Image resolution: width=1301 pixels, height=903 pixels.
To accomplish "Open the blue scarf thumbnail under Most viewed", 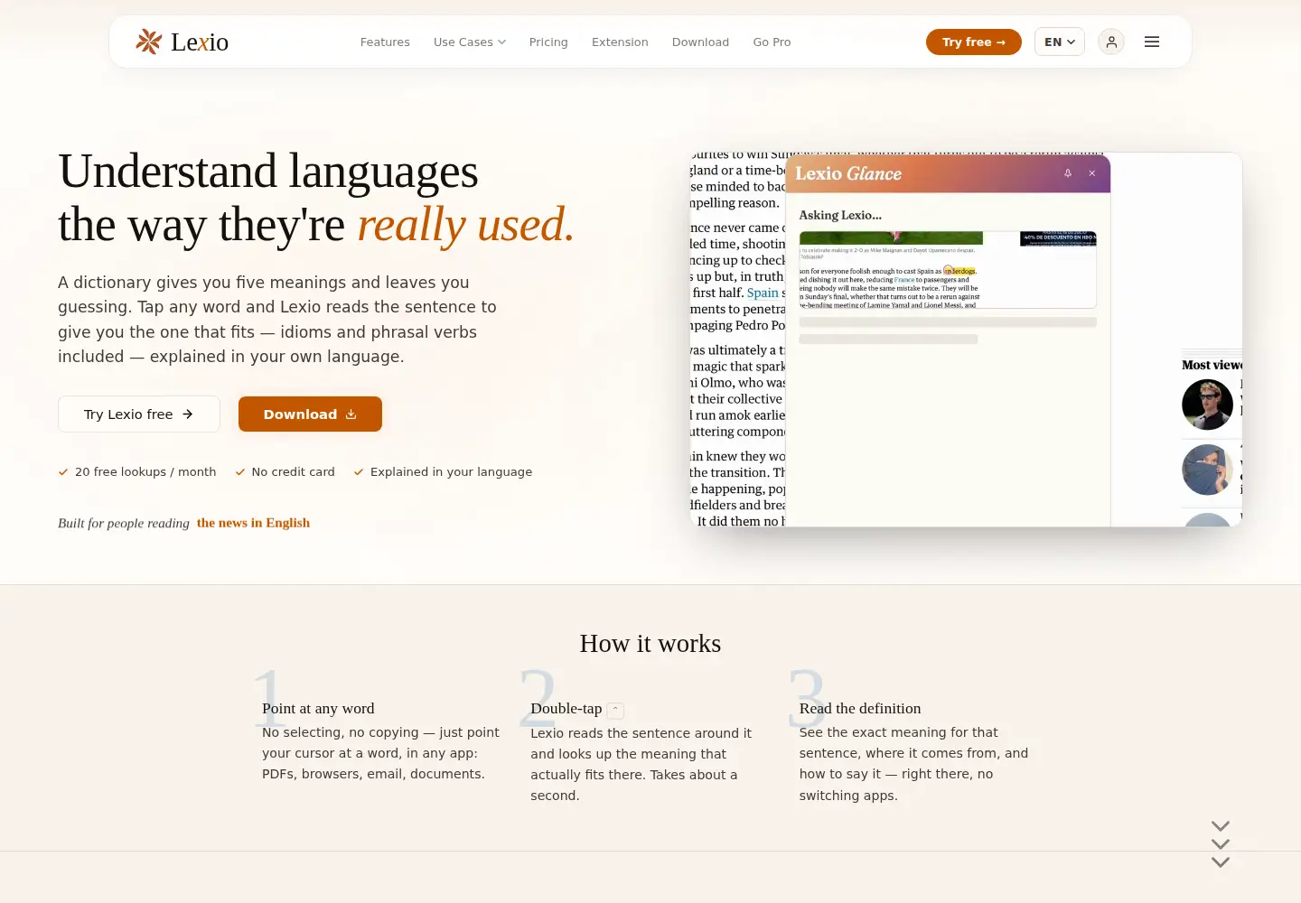I will click(1207, 470).
